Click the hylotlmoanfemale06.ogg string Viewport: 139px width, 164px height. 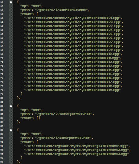tap(73, 38)
